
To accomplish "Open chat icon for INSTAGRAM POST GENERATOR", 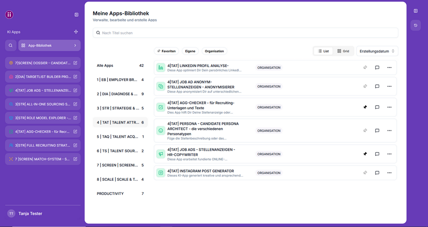I will (x=377, y=173).
